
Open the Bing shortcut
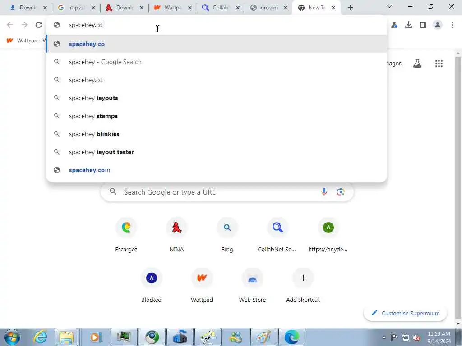[x=227, y=235]
